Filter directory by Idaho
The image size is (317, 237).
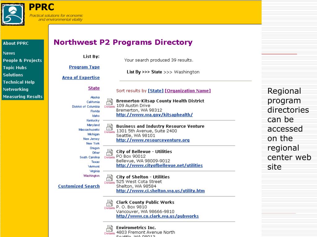pyautogui.click(x=96, y=116)
